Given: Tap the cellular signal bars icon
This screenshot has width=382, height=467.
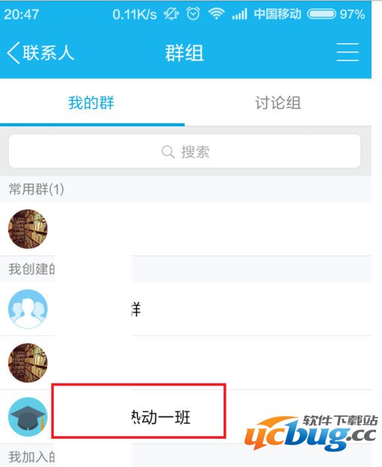Looking at the screenshot, I should (x=240, y=13).
